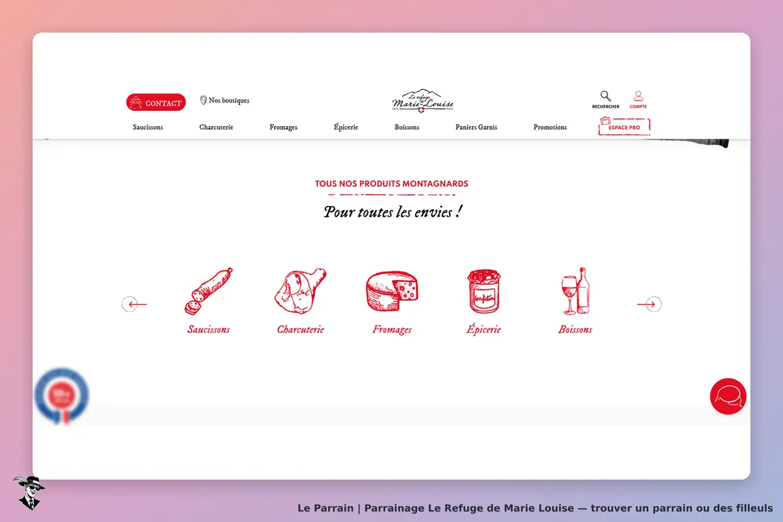Image resolution: width=783 pixels, height=522 pixels.
Task: Click the sausage illustration icon
Action: coord(209,291)
